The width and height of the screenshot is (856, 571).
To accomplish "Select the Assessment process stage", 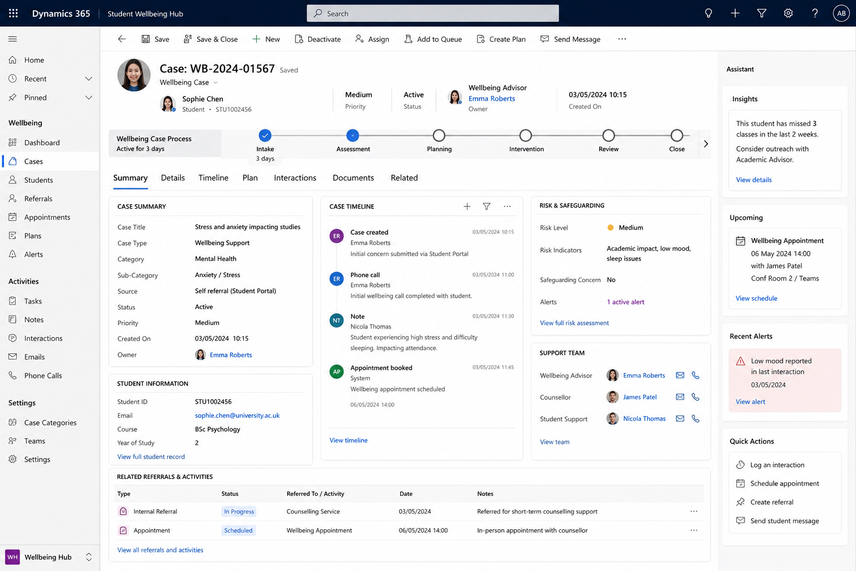I will click(x=353, y=136).
